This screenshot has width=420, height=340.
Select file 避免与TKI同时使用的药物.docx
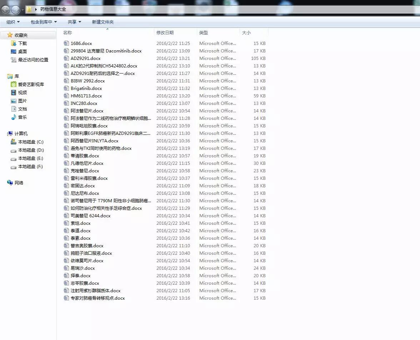click(101, 148)
